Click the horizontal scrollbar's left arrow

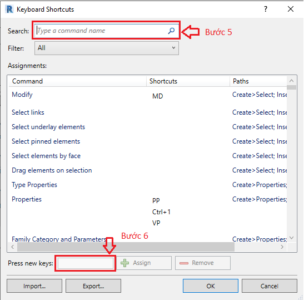click(x=13, y=247)
